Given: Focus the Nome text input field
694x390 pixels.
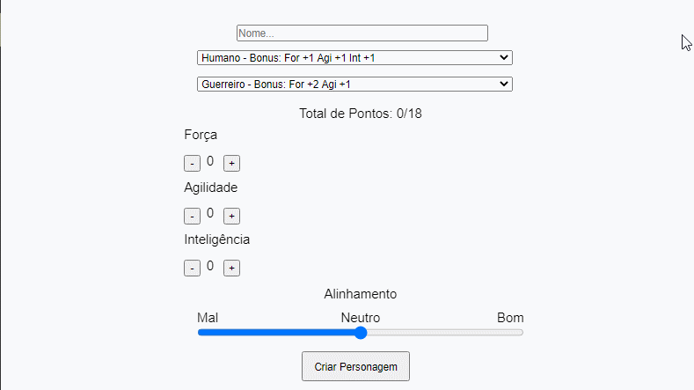Looking at the screenshot, I should (x=362, y=33).
